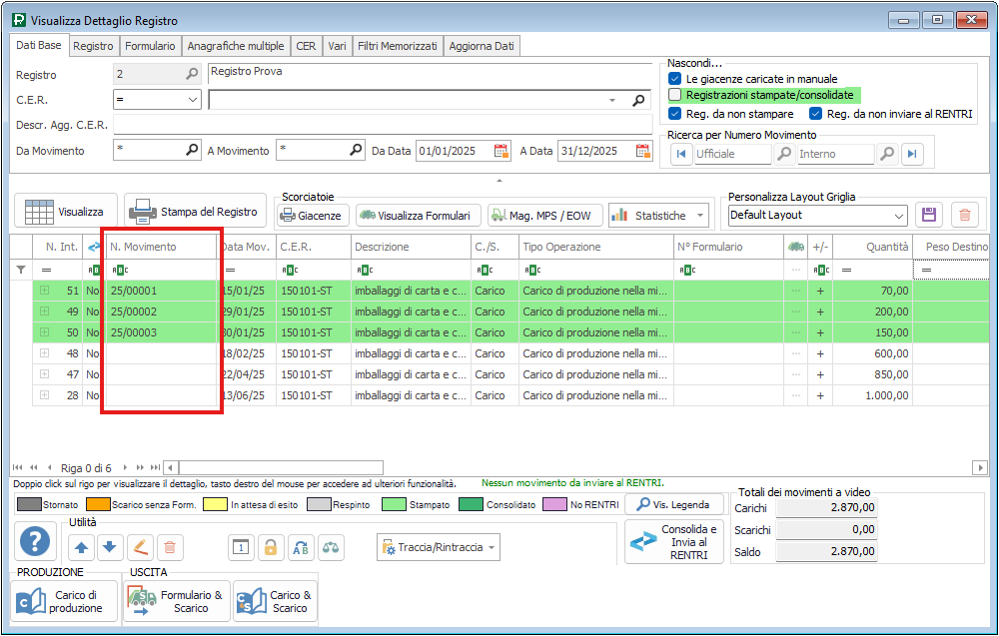Screen dimensions: 999x636
Task: Click the padlock icon in bottom toolbar
Action: pyautogui.click(x=270, y=546)
